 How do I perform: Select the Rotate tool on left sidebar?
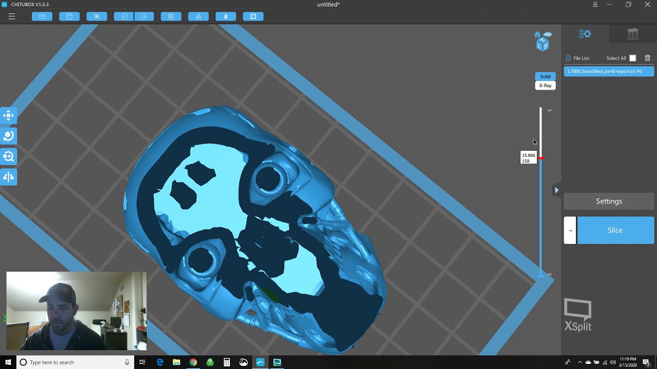8,136
